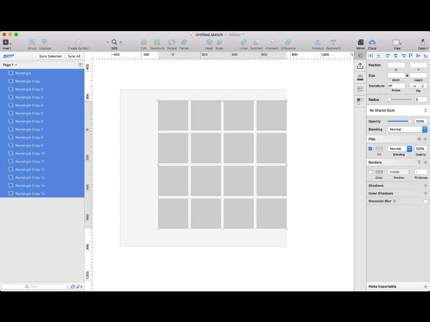Click the Rotate tool icon
The height and width of the screenshot is (322, 430).
pyautogui.click(x=171, y=42)
